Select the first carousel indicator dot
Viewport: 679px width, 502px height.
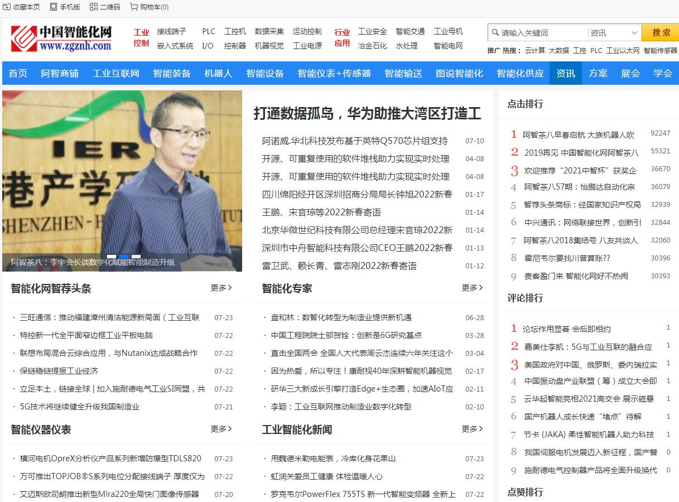(112, 257)
